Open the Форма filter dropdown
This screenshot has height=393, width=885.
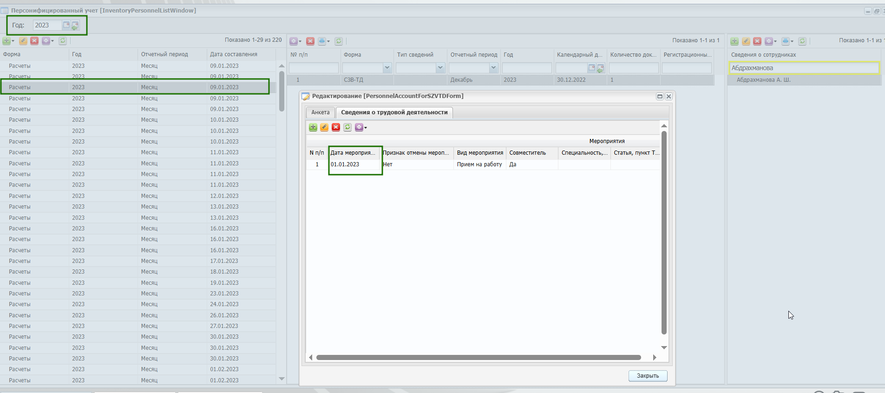[x=387, y=68]
